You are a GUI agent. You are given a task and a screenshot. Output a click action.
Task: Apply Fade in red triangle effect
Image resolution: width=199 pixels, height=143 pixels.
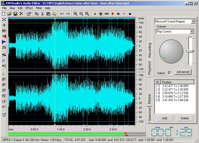[x=4, y=36]
